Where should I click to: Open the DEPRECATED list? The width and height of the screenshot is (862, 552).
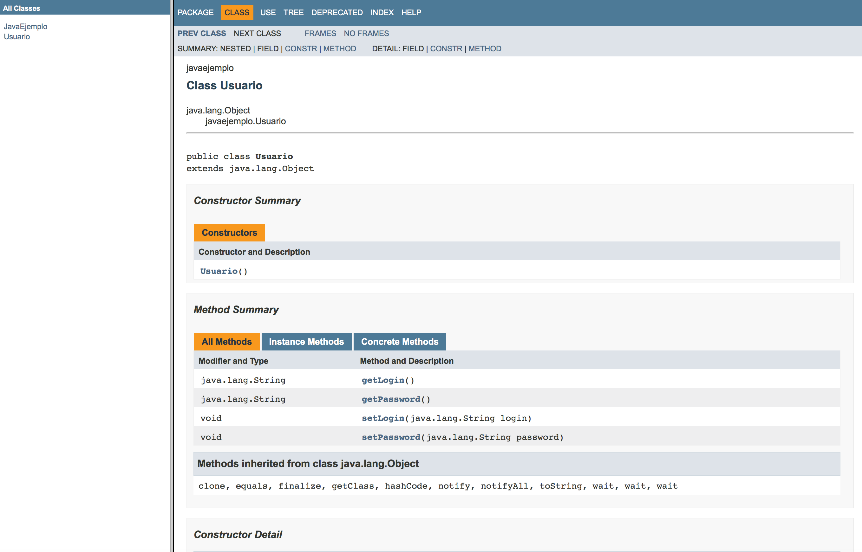[x=336, y=12]
